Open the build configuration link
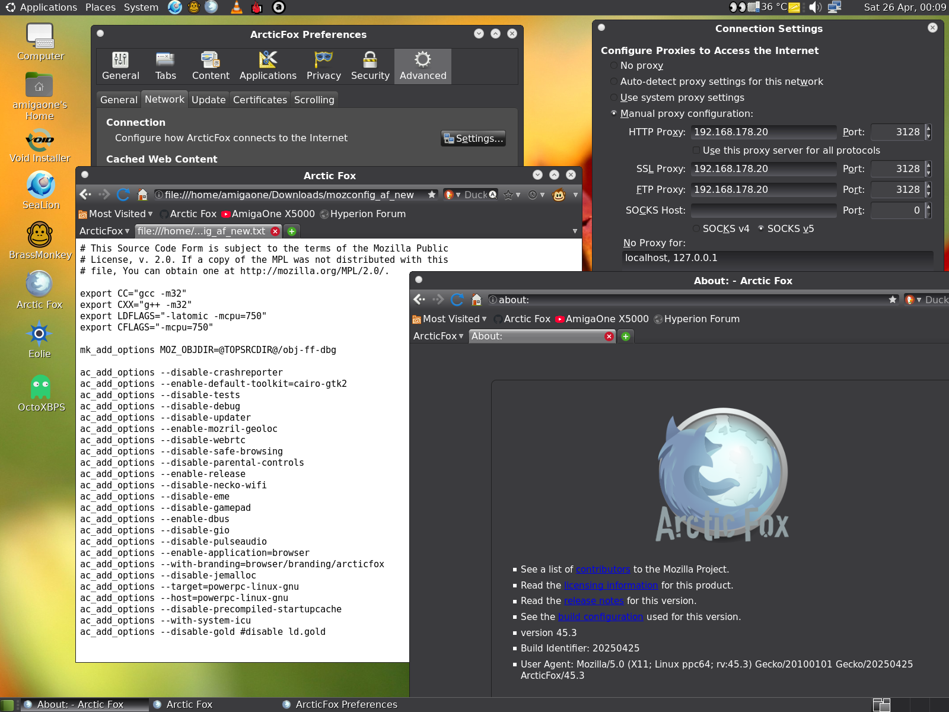The image size is (949, 712). click(600, 617)
